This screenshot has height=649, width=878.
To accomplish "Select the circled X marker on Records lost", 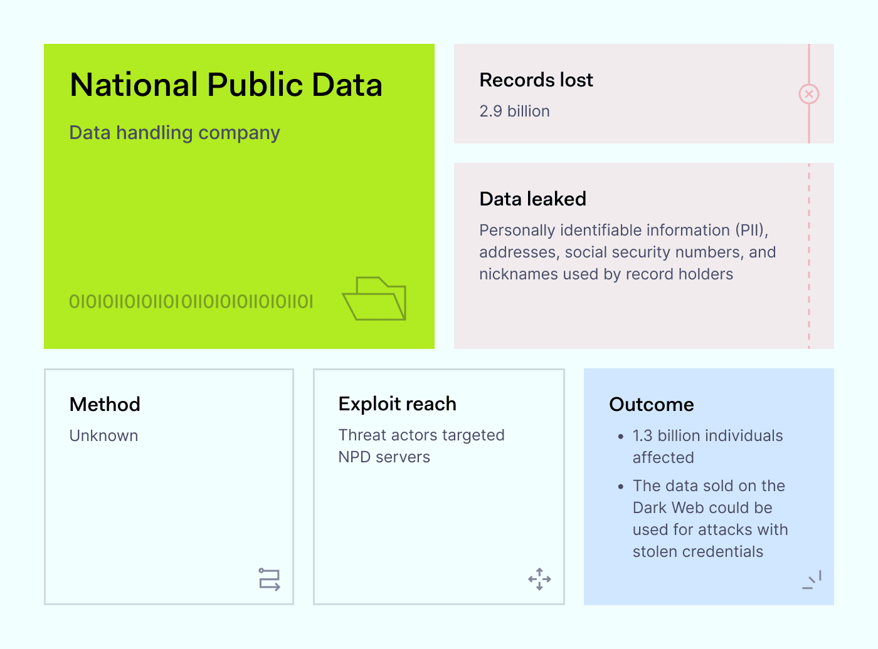I will point(808,93).
